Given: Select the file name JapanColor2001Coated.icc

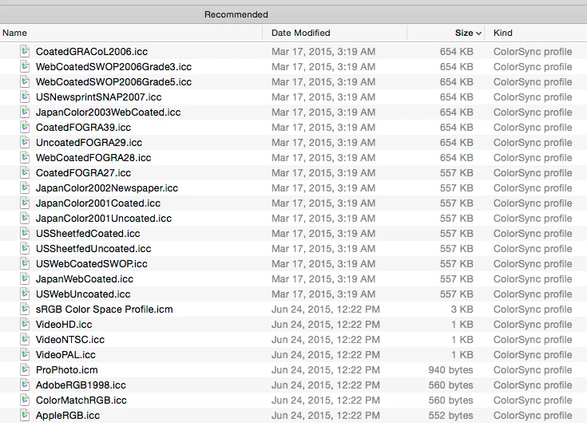Looking at the screenshot, I should click(98, 203).
